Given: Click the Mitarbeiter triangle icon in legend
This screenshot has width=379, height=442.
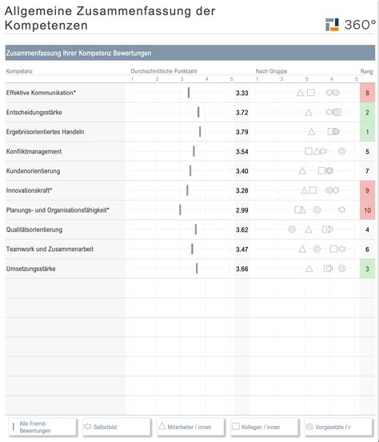Looking at the screenshot, I should click(162, 426).
